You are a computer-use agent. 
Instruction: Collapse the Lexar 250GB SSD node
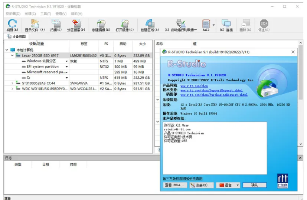point(12,55)
